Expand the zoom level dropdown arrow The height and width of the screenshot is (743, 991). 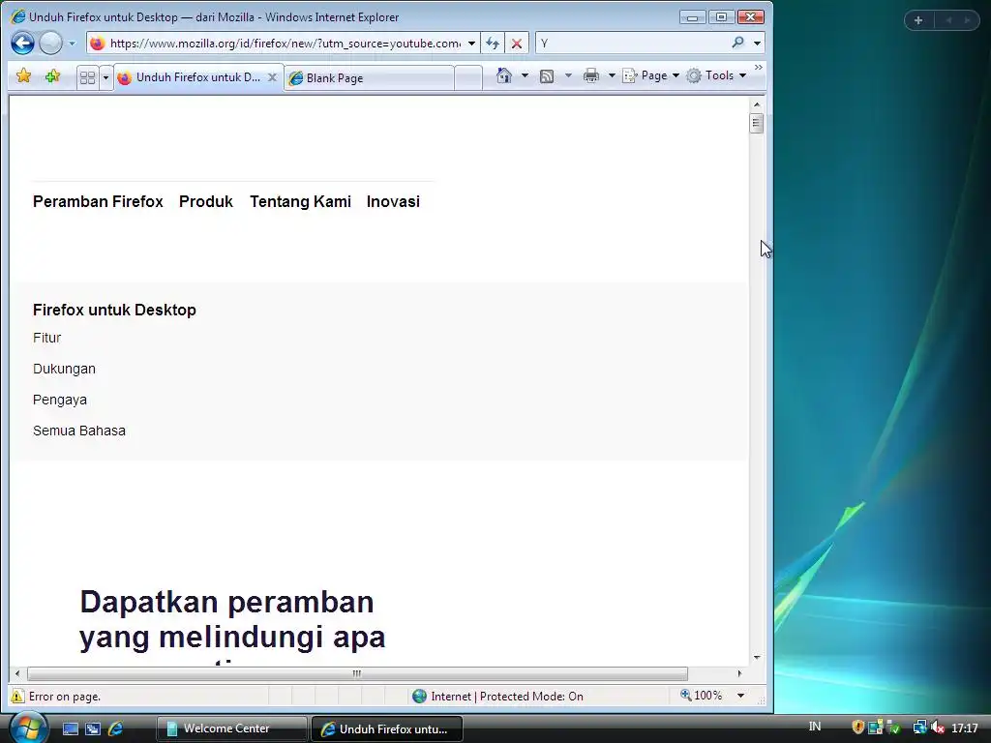tap(740, 696)
